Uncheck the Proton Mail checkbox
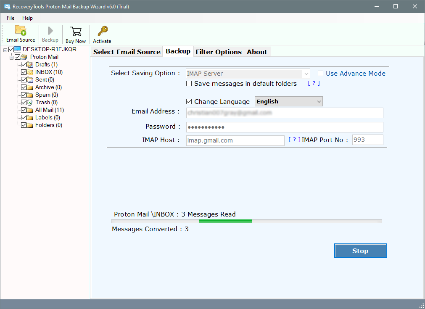Screen dimensions: 425x309 (x=18, y=57)
